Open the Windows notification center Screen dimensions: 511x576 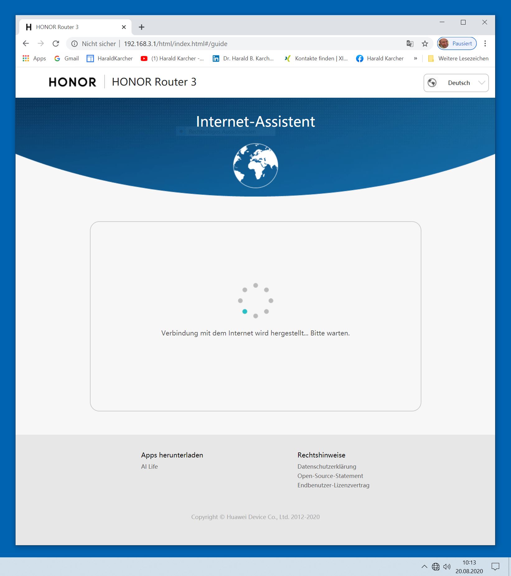[495, 567]
